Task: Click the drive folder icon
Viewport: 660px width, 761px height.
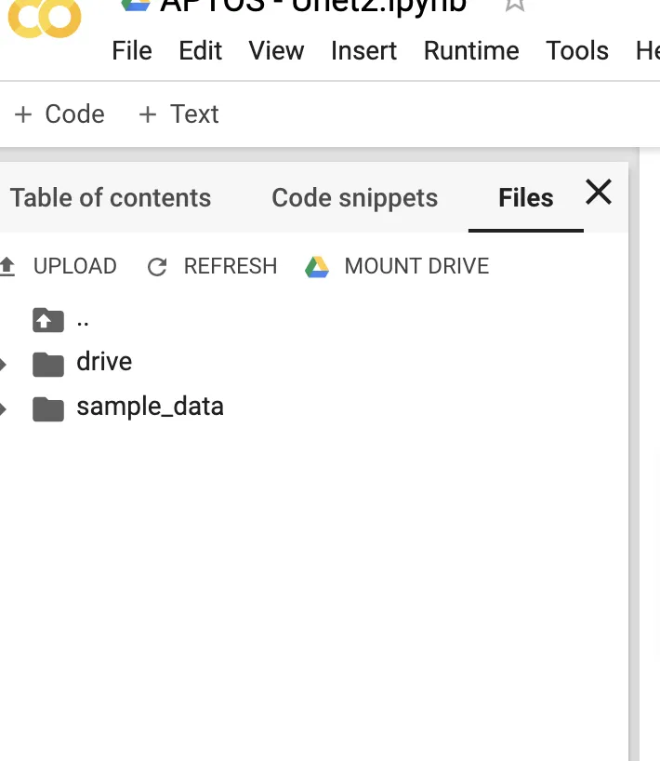Action: click(x=47, y=363)
